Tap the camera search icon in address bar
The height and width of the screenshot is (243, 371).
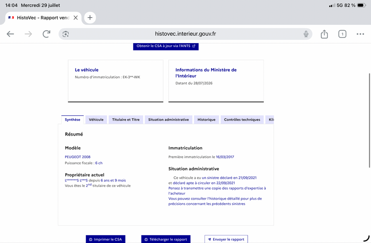(65, 34)
